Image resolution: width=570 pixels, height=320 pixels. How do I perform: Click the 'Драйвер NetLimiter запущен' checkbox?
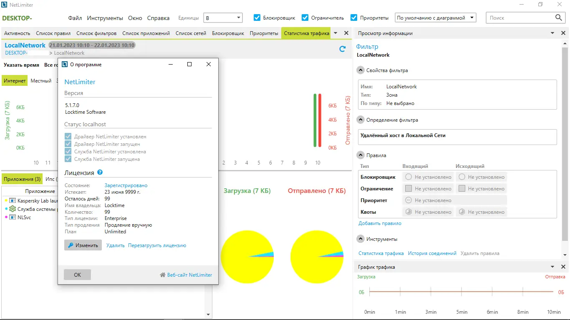68,144
